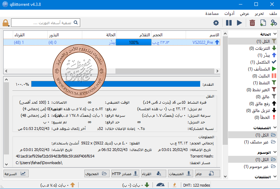280x189 pixels.
Task: Click the torrent list horizontal scrollbar
Action: click(165, 71)
